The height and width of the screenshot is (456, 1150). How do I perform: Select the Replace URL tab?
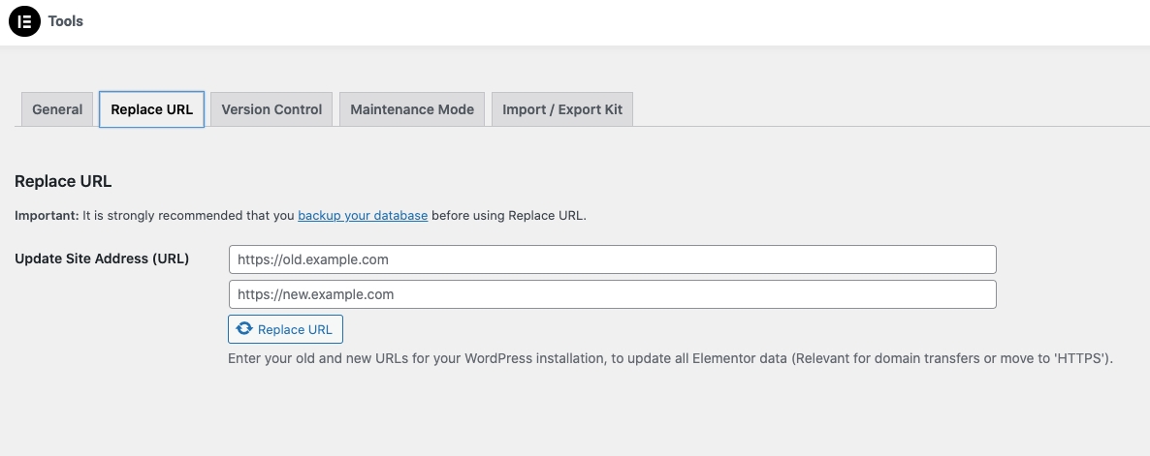pyautogui.click(x=151, y=109)
